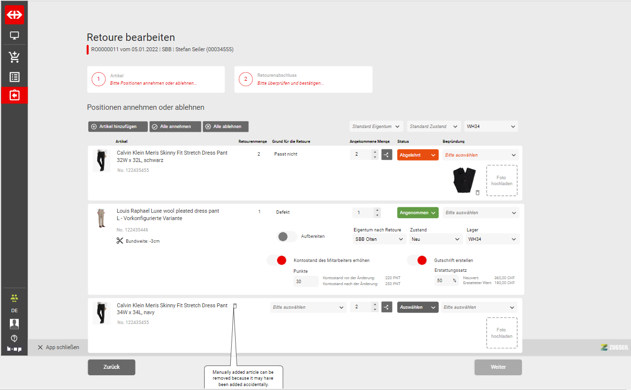Open the Angenommen status dropdown
Image resolution: width=631 pixels, height=390 pixels.
pyautogui.click(x=418, y=213)
